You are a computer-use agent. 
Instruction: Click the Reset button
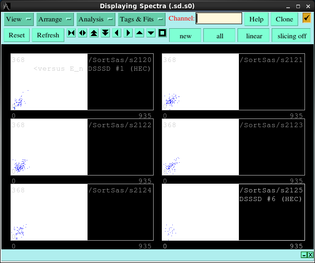pyautogui.click(x=17, y=35)
